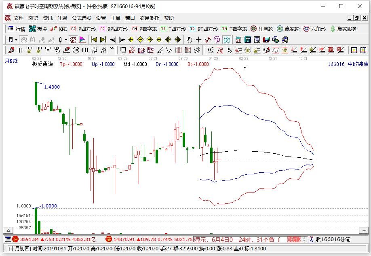
Task: Show more drawing tools via » chevron
Action: tap(112, 49)
